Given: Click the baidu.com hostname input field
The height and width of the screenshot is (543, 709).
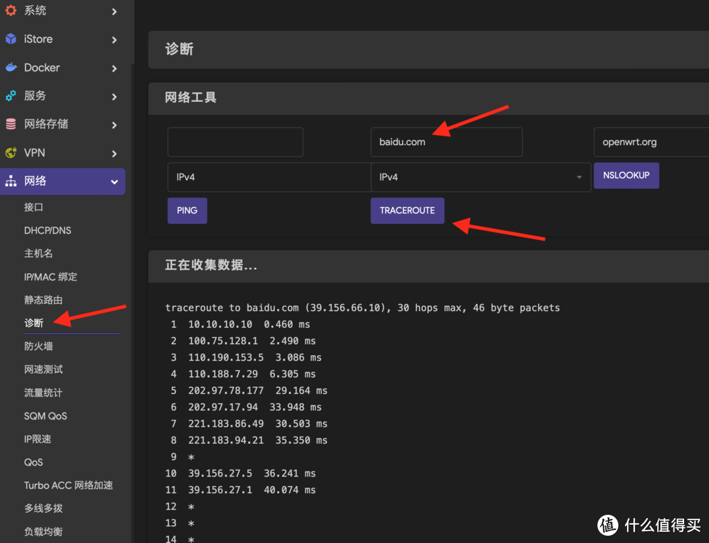Looking at the screenshot, I should pyautogui.click(x=446, y=142).
